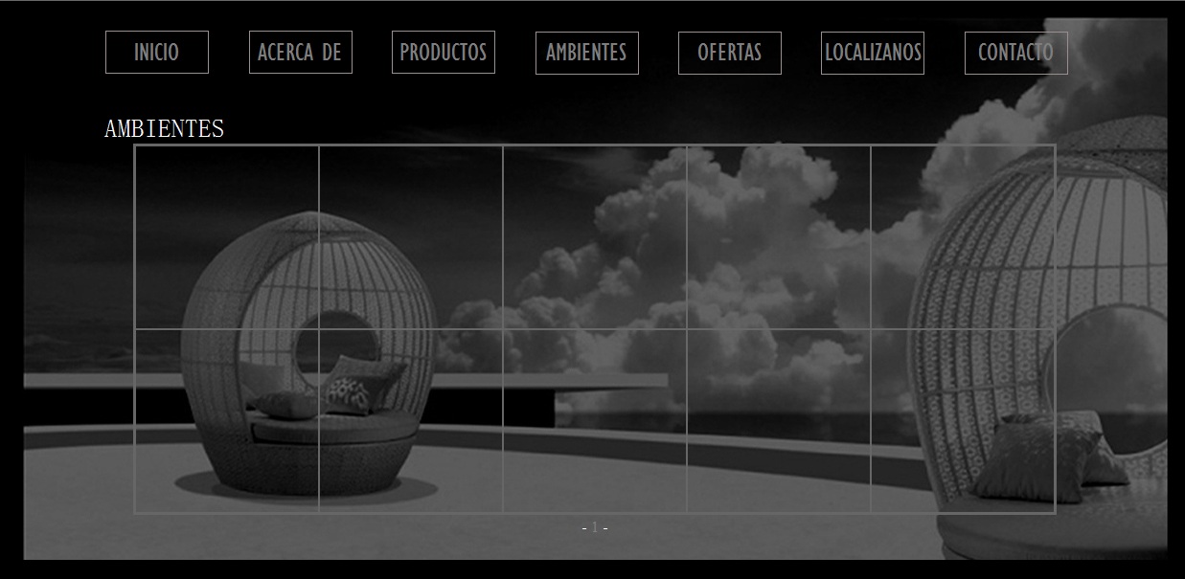Viewport: 1185px width, 579px height.
Task: Open first gallery cell in top row
Action: click(x=227, y=237)
